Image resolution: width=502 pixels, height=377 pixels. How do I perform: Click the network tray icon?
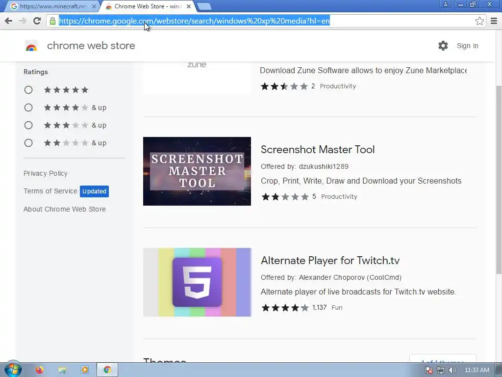(441, 370)
